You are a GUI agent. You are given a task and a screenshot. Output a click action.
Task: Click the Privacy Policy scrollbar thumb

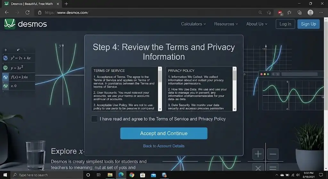pyautogui.click(x=234, y=76)
